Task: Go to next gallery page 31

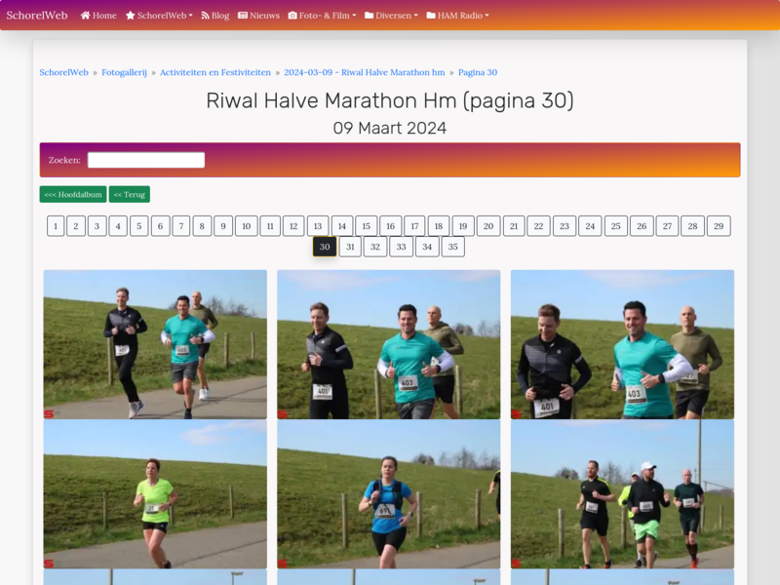Action: click(350, 247)
